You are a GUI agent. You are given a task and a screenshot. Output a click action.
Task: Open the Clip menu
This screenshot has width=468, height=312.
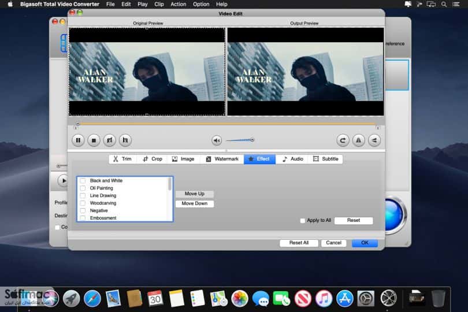pyautogui.click(x=159, y=4)
